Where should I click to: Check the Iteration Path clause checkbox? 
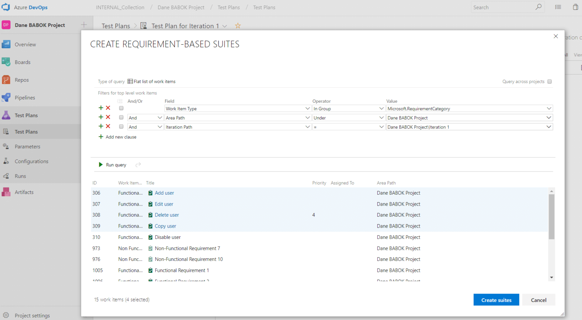point(121,127)
